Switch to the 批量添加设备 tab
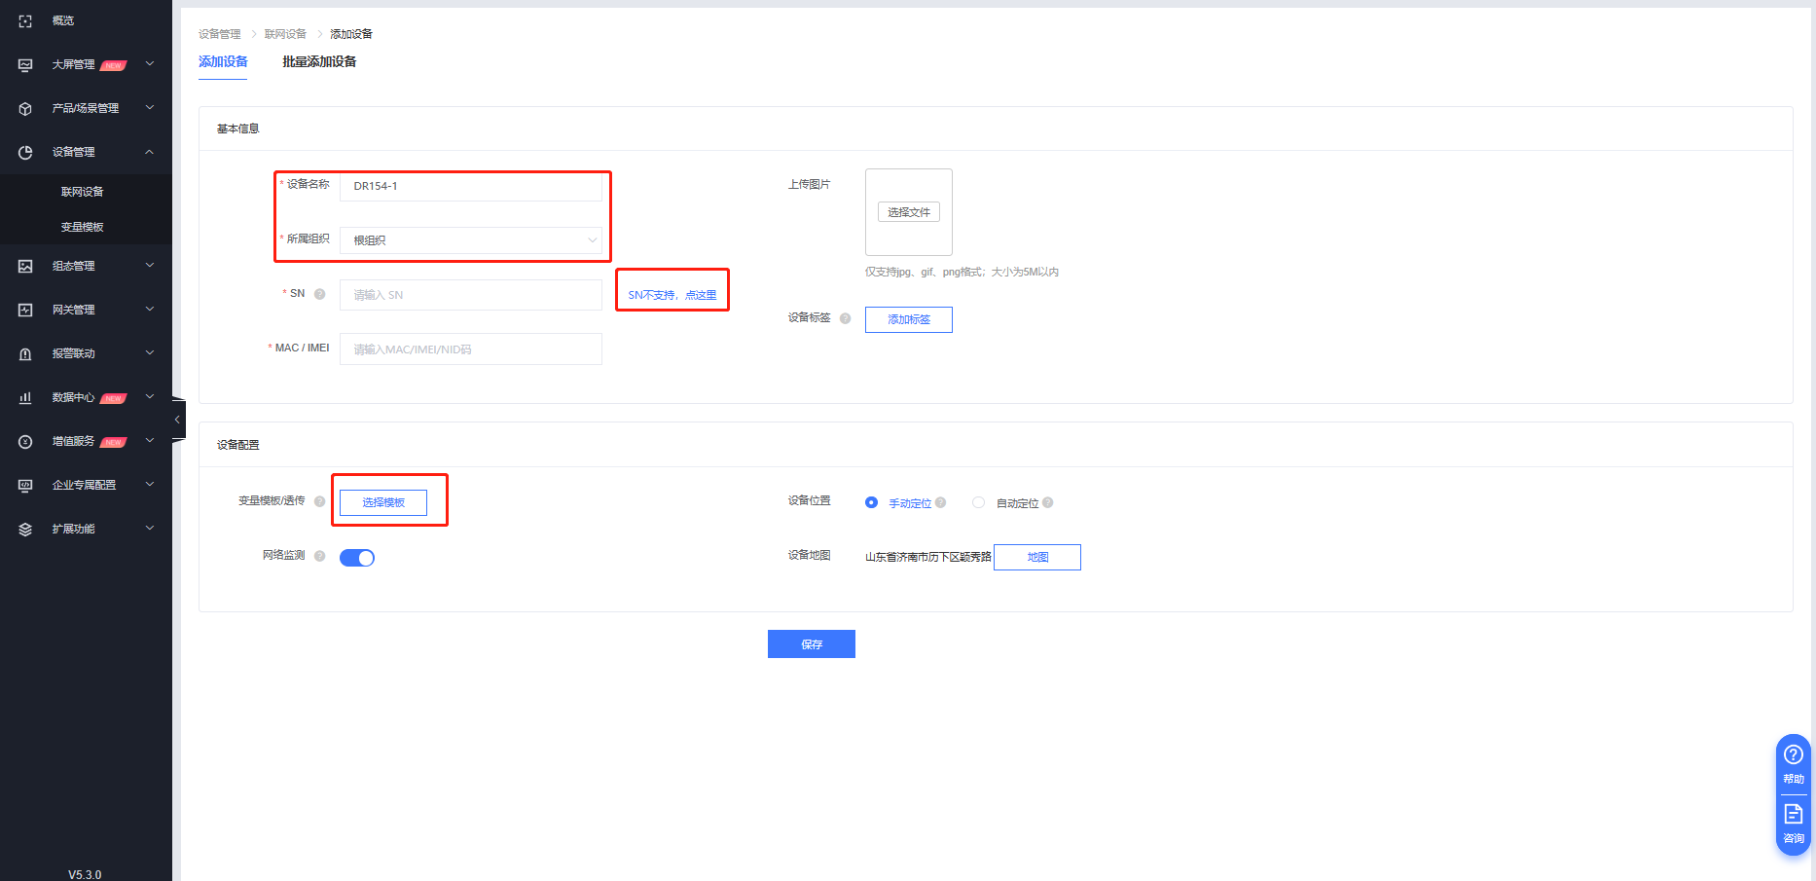 point(319,61)
